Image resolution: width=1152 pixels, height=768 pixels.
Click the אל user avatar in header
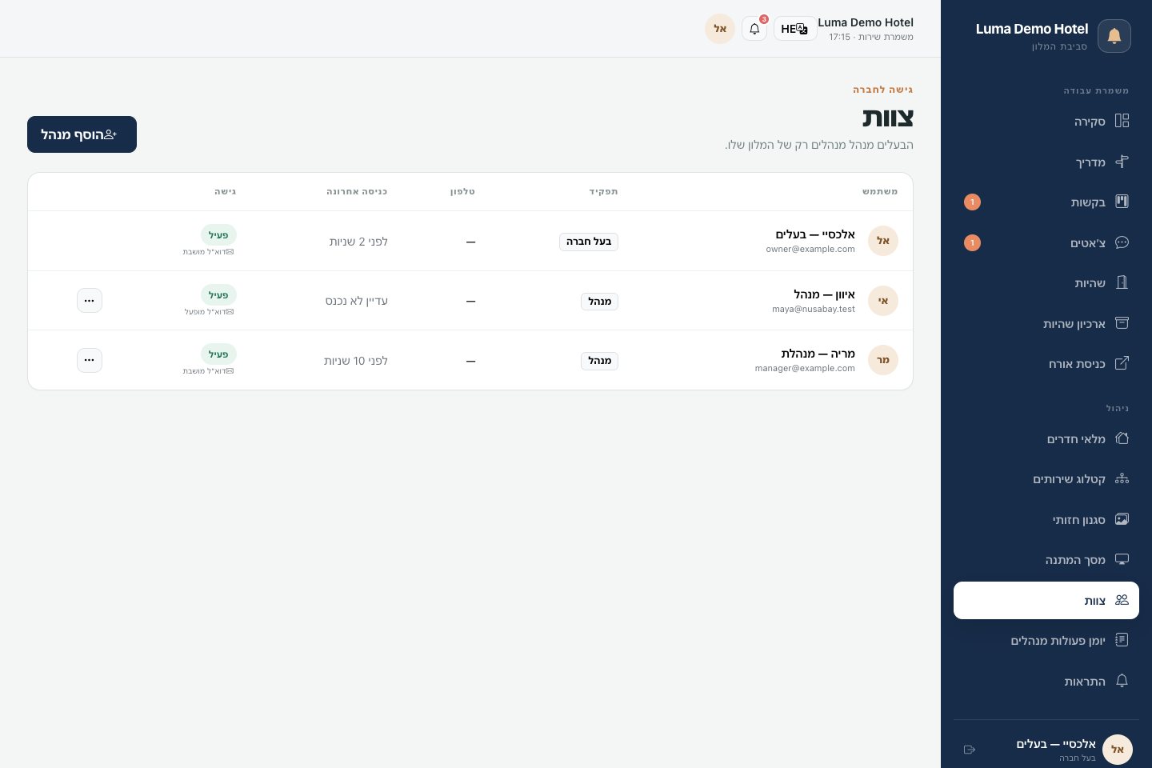720,29
